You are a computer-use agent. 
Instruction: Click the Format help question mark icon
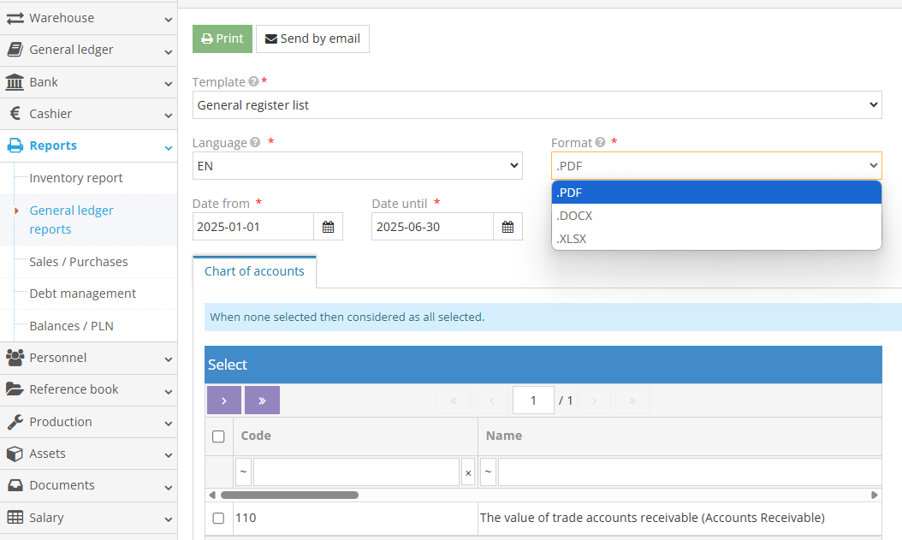600,143
